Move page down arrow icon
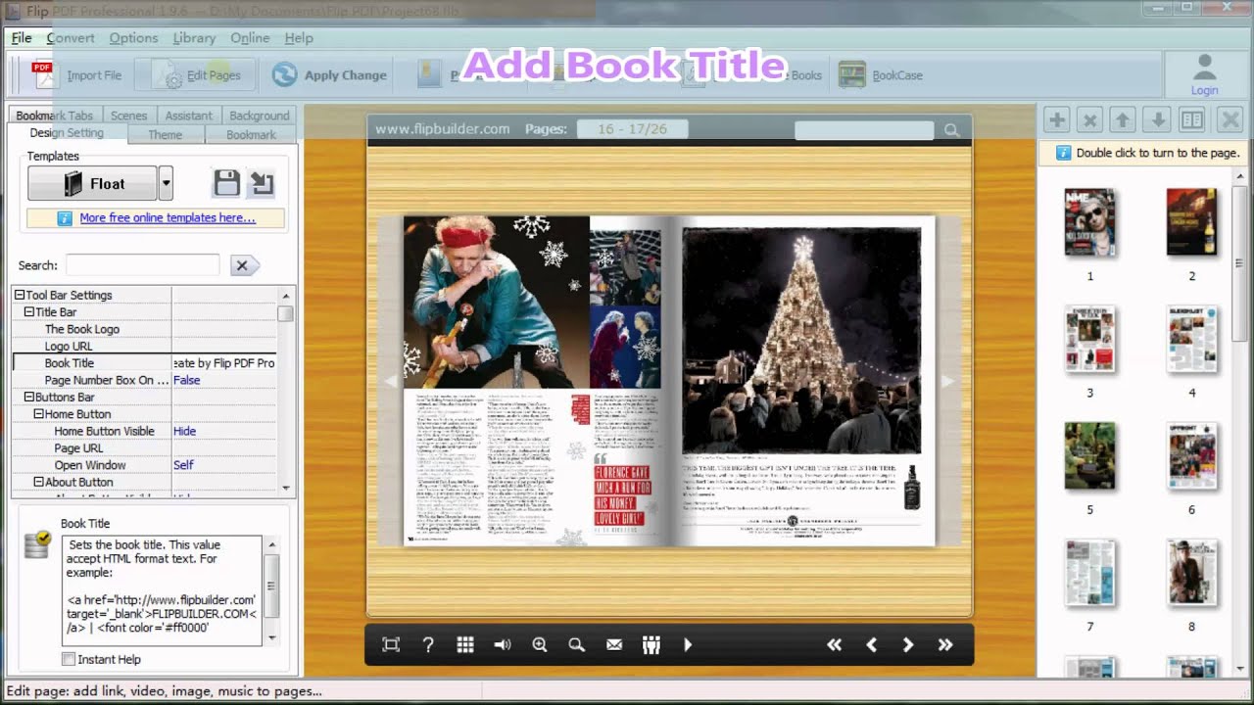Viewport: 1254px width, 705px height. (1158, 120)
